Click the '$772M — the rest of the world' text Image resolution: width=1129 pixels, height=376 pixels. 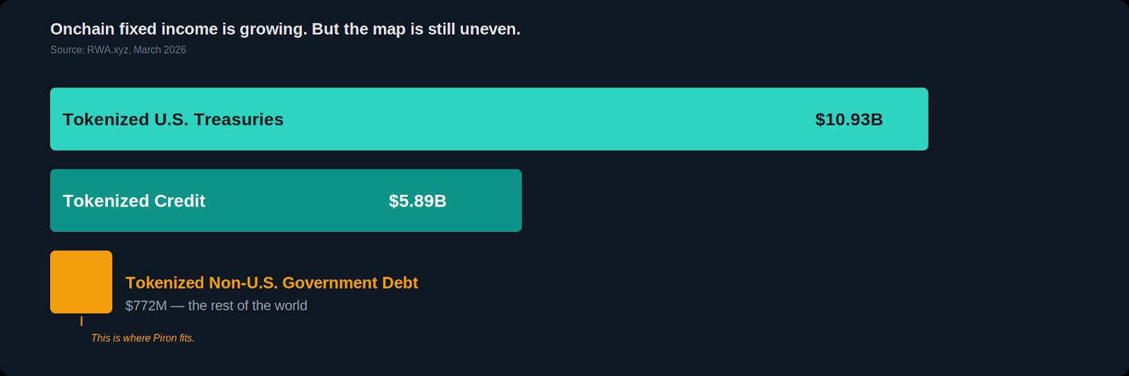[x=216, y=305]
